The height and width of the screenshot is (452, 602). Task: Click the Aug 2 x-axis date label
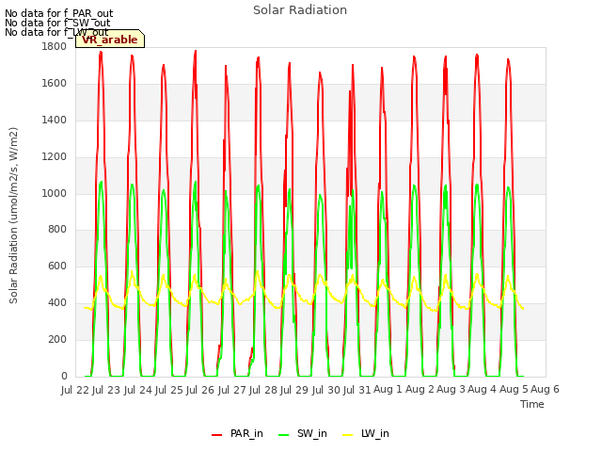point(420,390)
